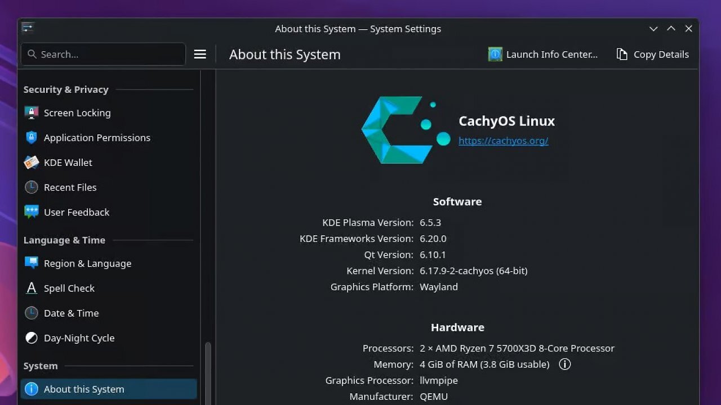Focus the settings search field
Image resolution: width=721 pixels, height=405 pixels.
[103, 54]
